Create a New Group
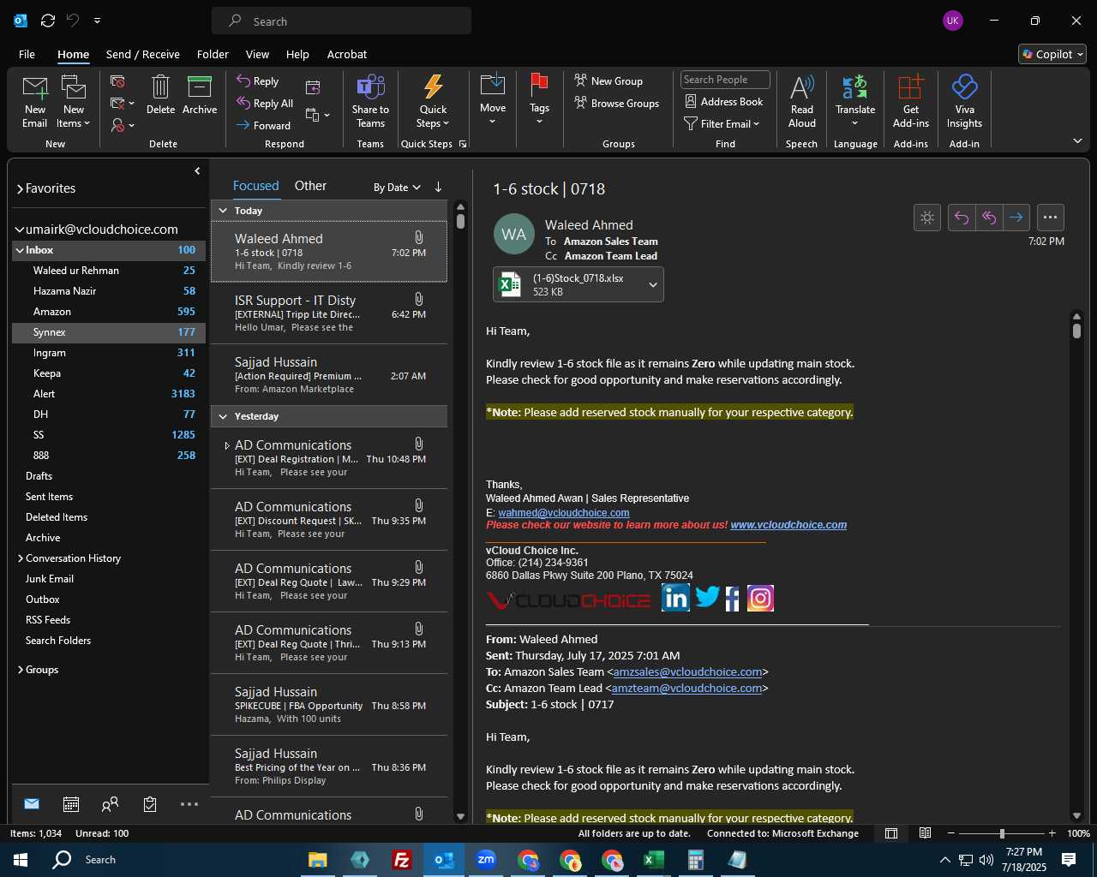 608,81
